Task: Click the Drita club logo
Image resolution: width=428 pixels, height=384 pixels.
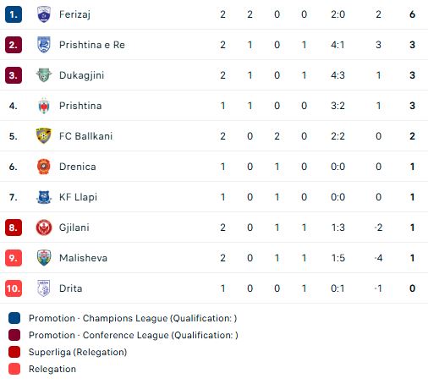Action: coord(44,288)
